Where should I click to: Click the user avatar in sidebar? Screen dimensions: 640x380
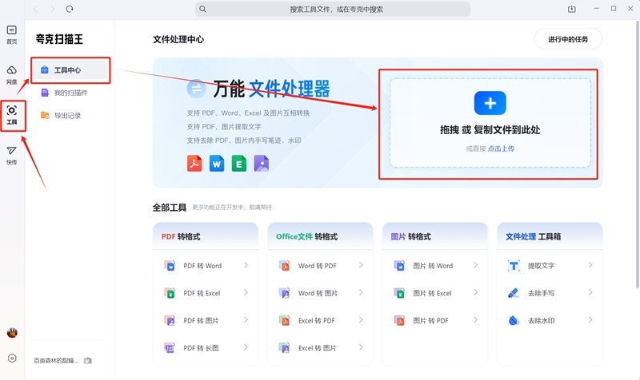pos(12,333)
